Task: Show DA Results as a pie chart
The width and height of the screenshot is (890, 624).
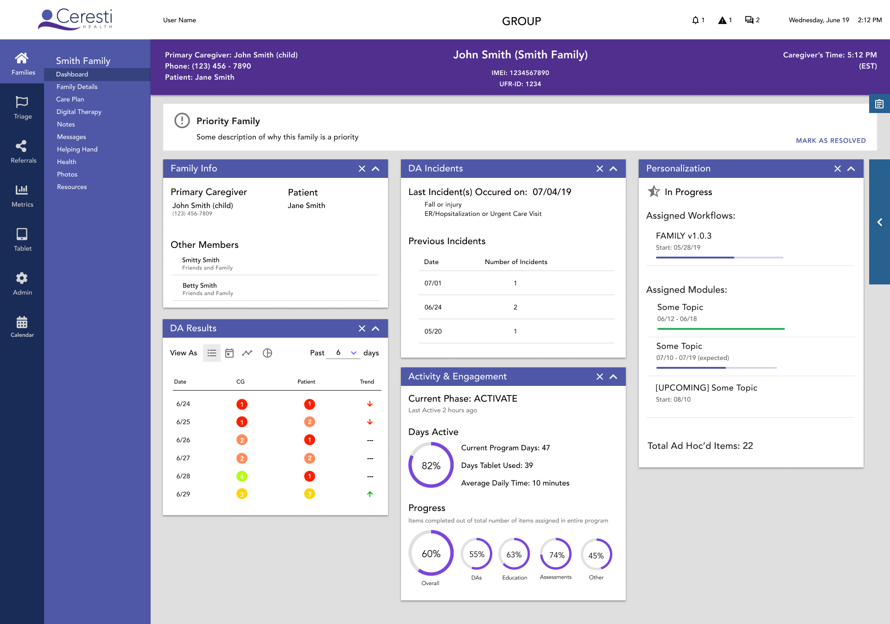Action: (x=267, y=353)
